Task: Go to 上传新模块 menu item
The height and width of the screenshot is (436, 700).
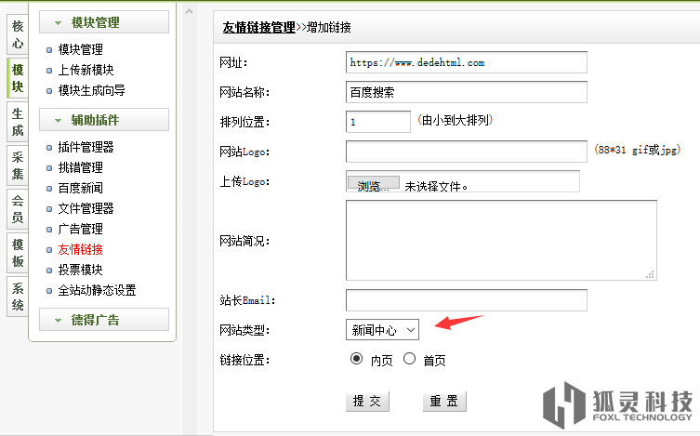Action: pos(86,70)
